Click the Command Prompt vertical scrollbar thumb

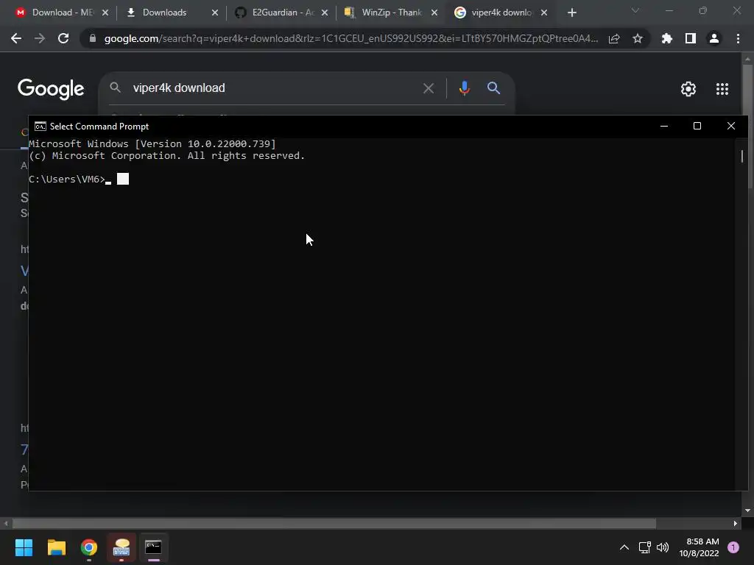[742, 156]
